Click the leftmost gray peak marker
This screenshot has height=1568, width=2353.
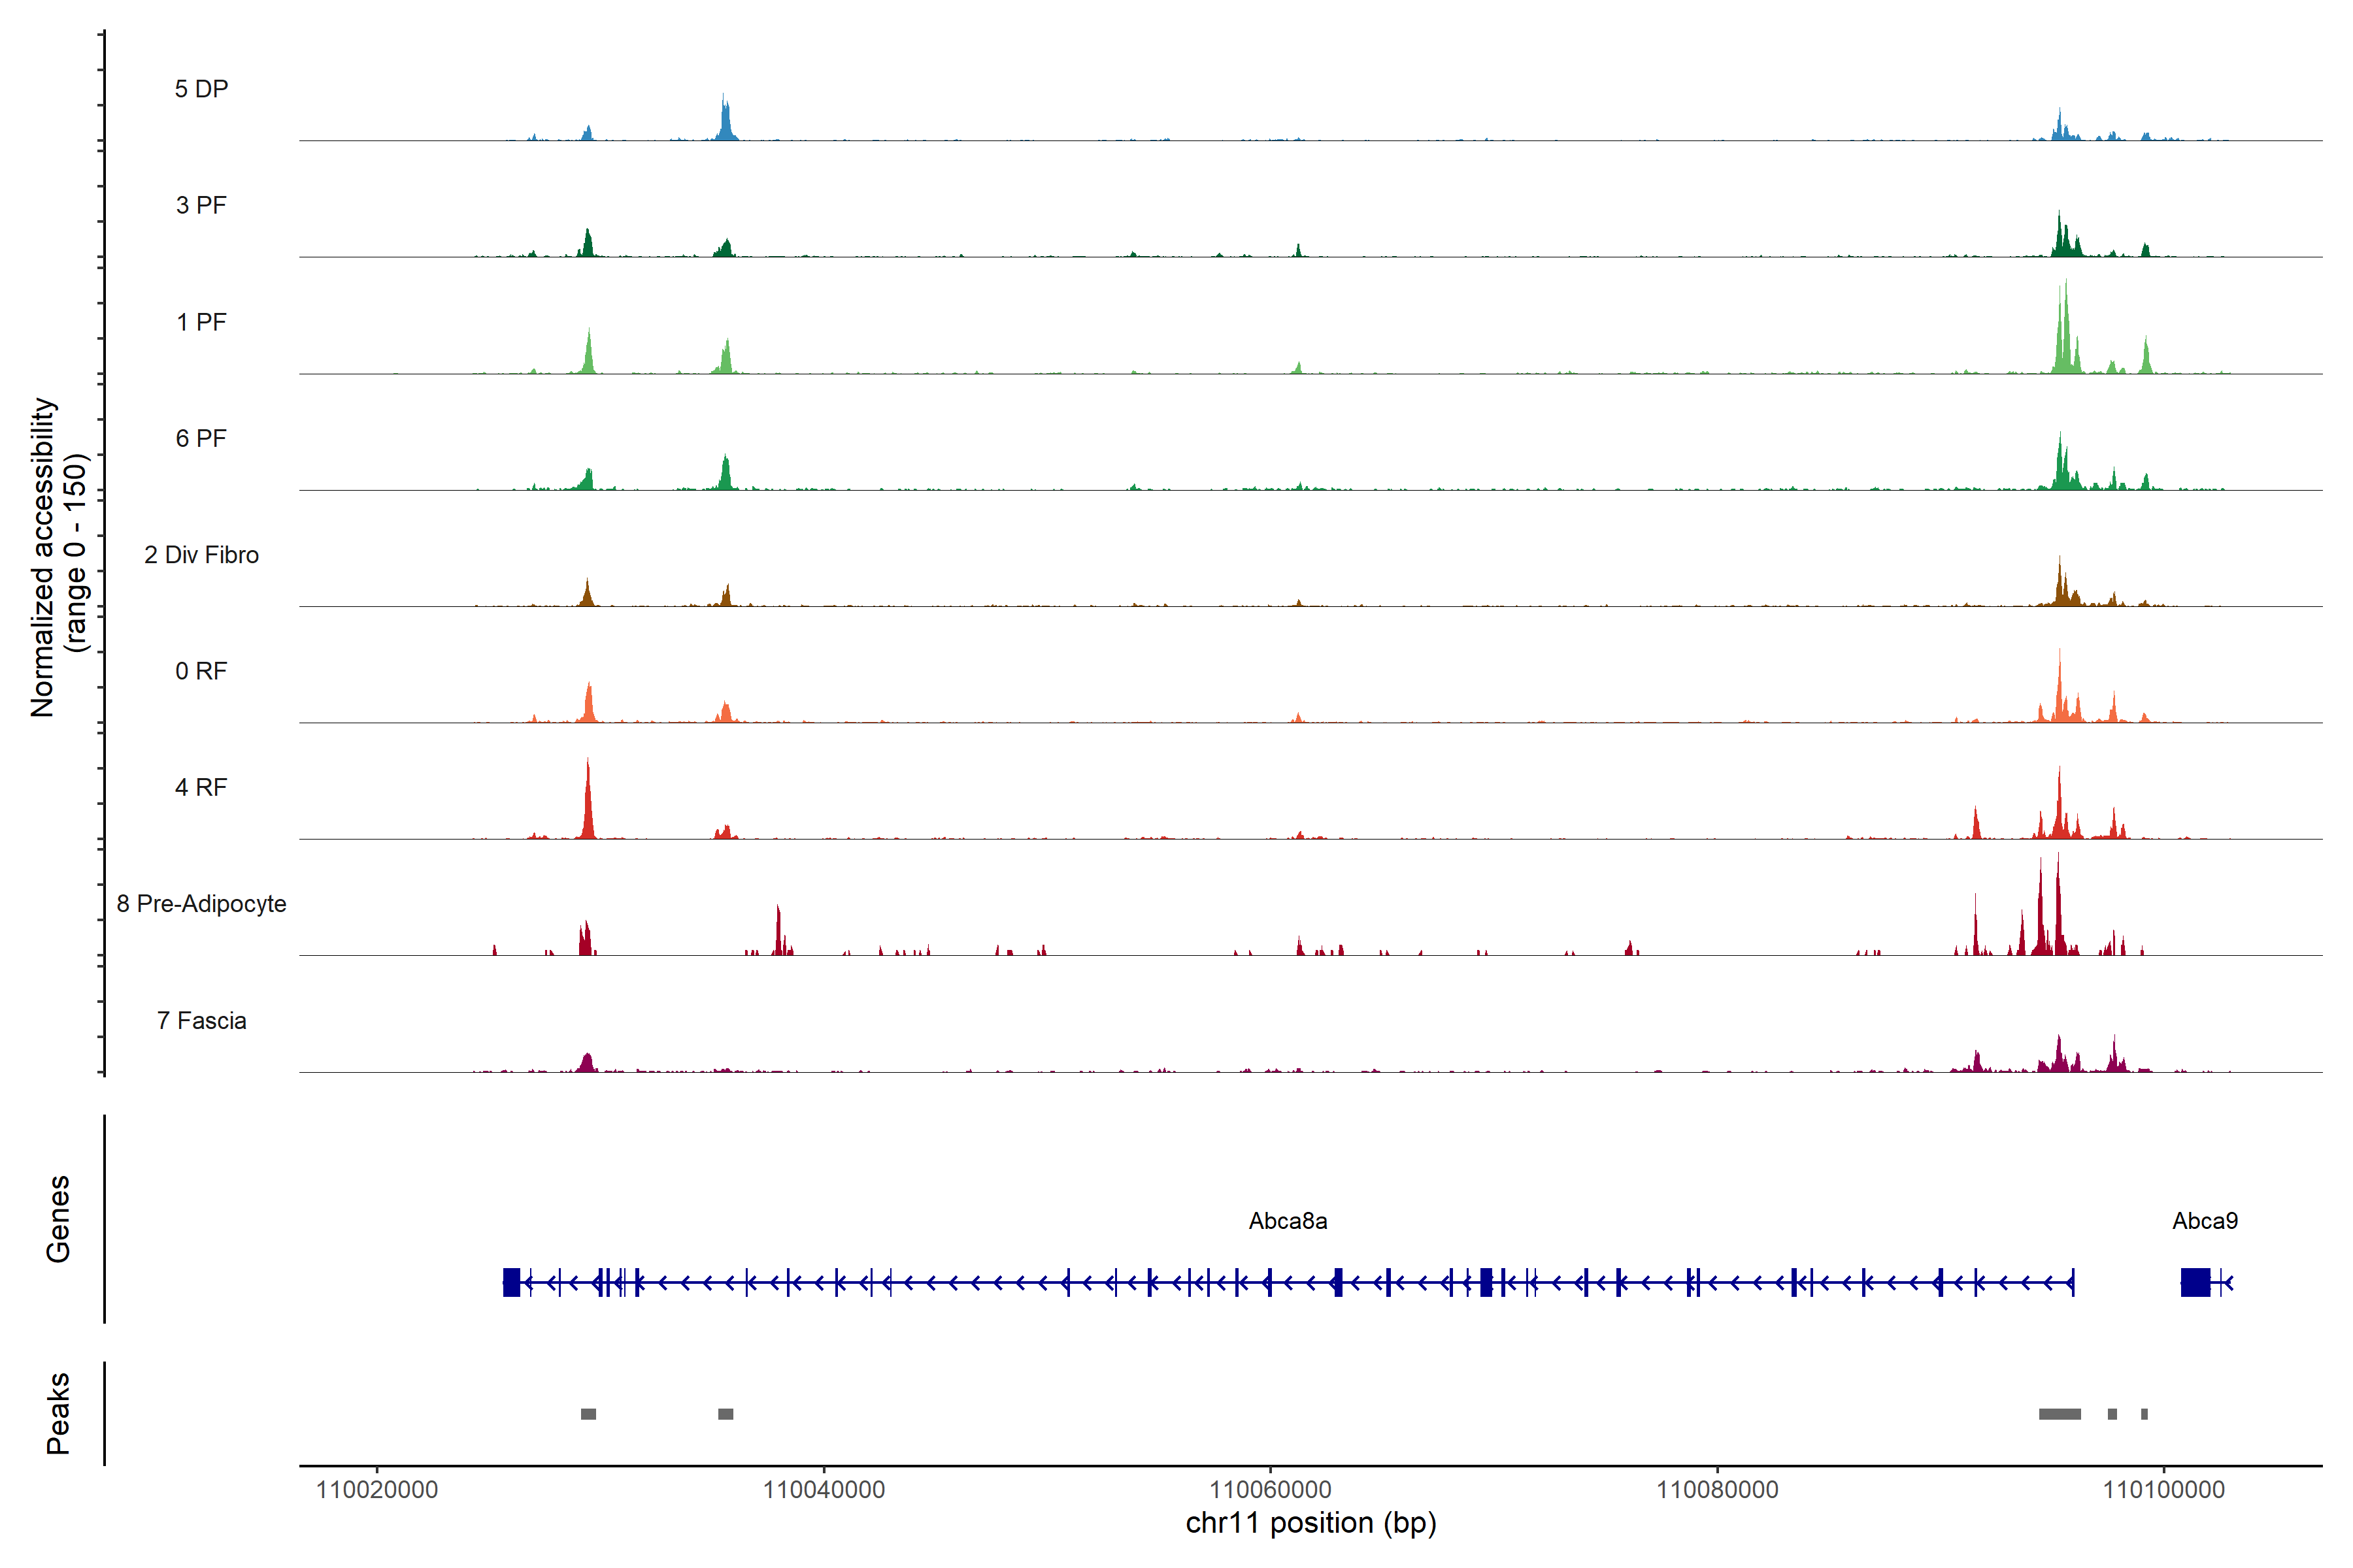click(x=588, y=1414)
